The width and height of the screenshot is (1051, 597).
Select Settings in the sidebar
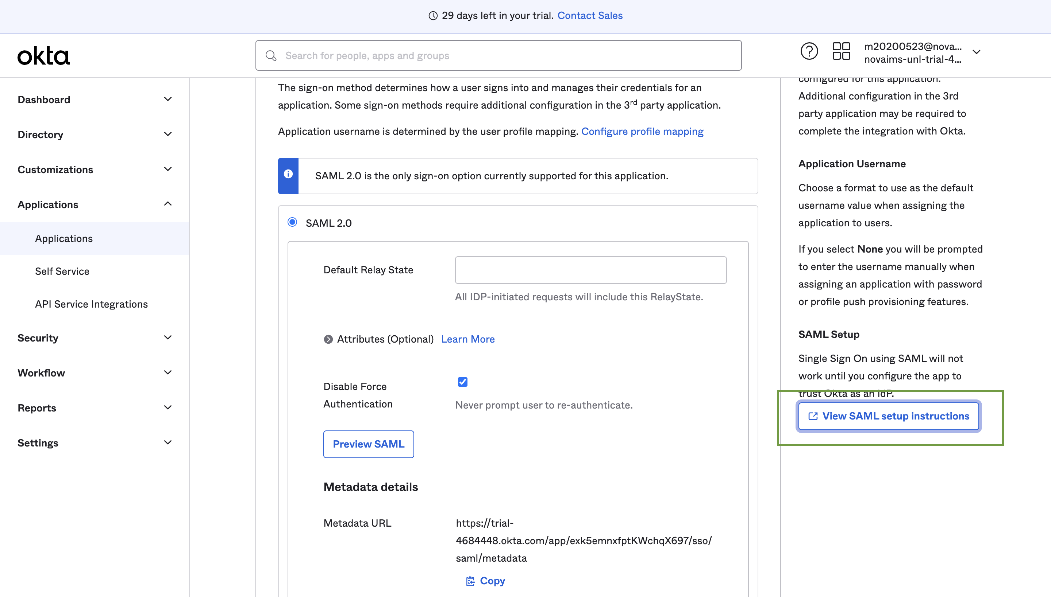pyautogui.click(x=38, y=443)
